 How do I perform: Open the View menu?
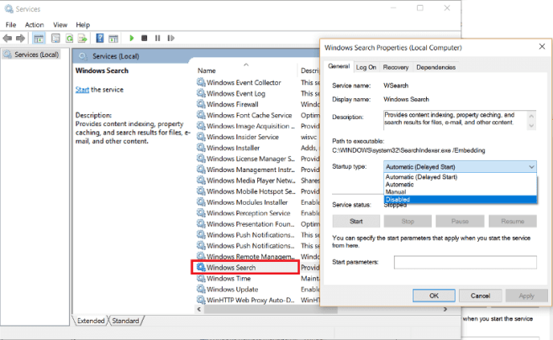(60, 24)
